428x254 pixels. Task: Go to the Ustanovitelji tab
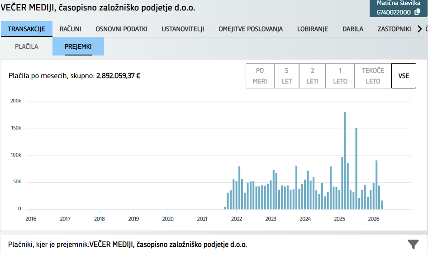coord(183,29)
